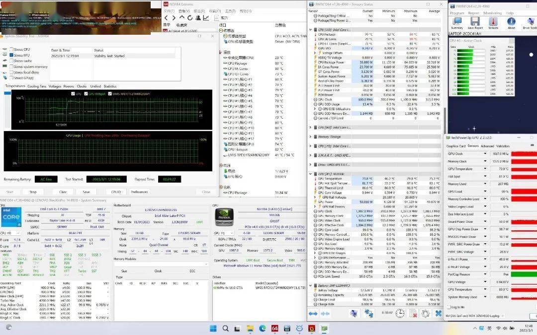This screenshot has height=335, width=537.
Task: Open the Report menu in HWiNFO
Action: click(474, 13)
